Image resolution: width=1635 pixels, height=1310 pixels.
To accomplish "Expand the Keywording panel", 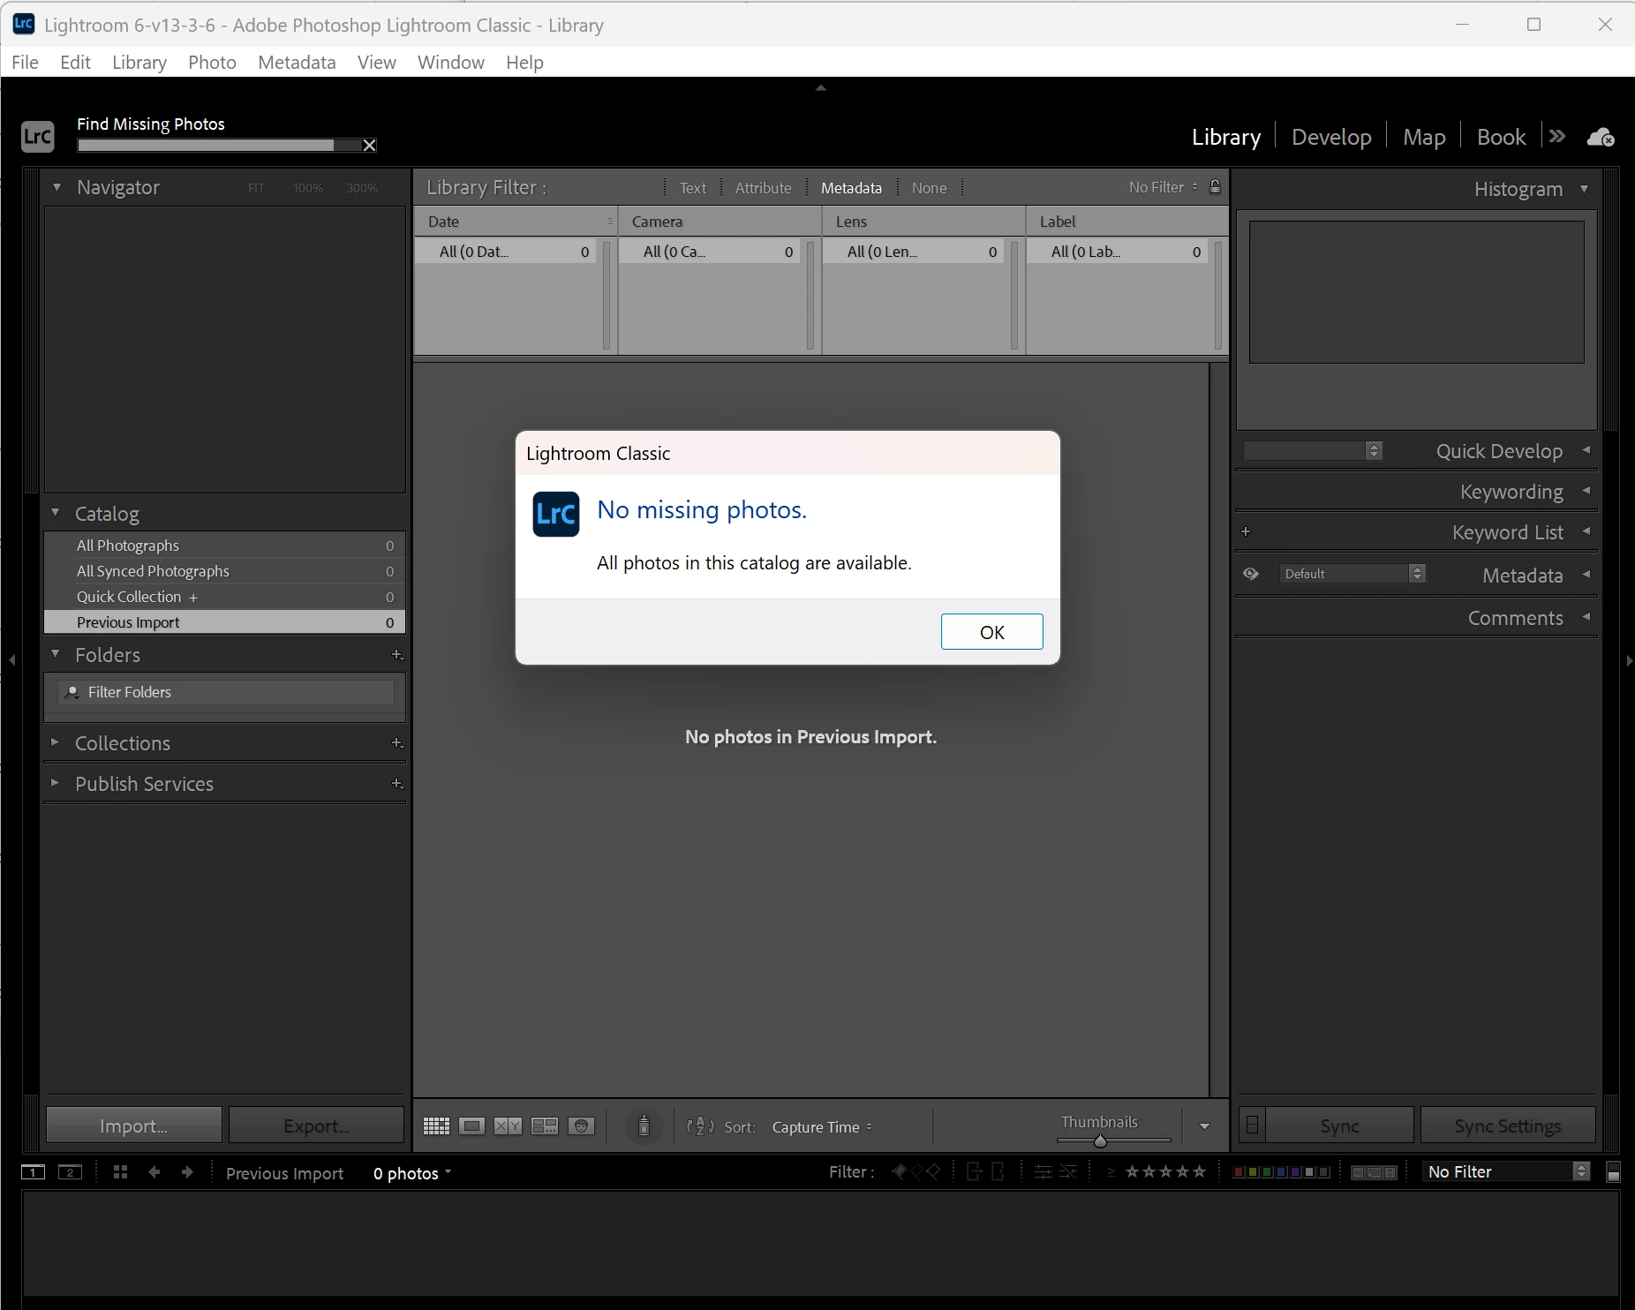I will (1586, 491).
